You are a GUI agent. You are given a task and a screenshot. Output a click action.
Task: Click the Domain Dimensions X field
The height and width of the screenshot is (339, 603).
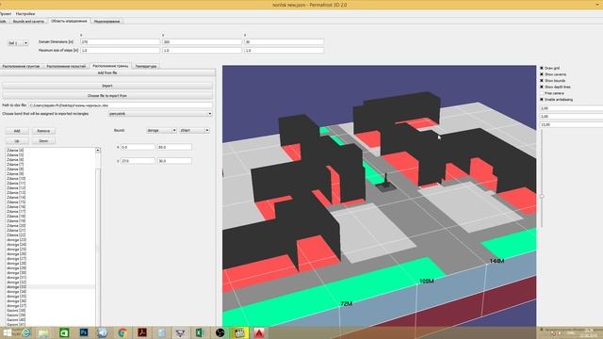120,41
